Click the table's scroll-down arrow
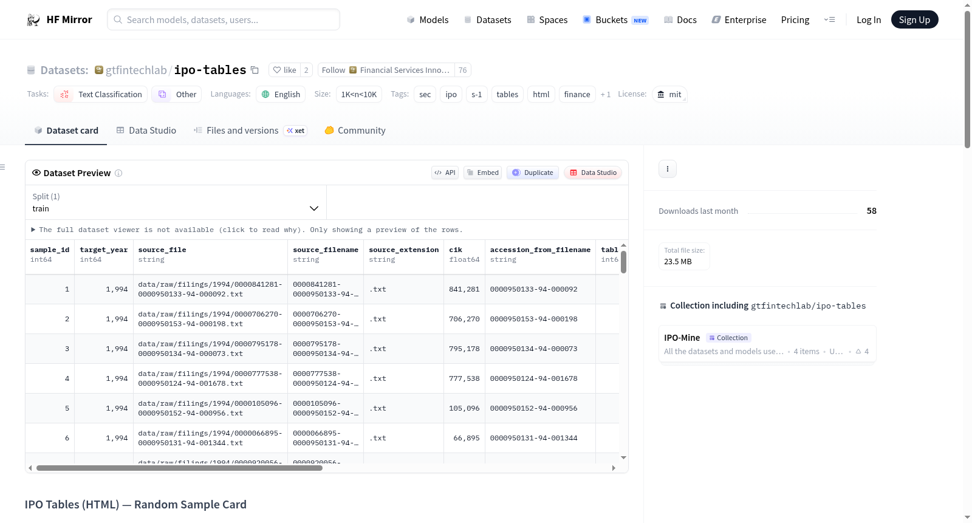972x523 pixels. pos(623,457)
